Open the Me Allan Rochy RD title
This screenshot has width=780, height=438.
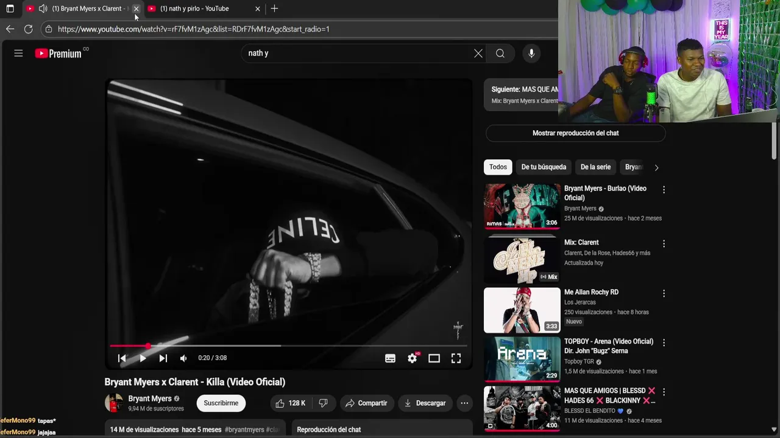tap(591, 292)
